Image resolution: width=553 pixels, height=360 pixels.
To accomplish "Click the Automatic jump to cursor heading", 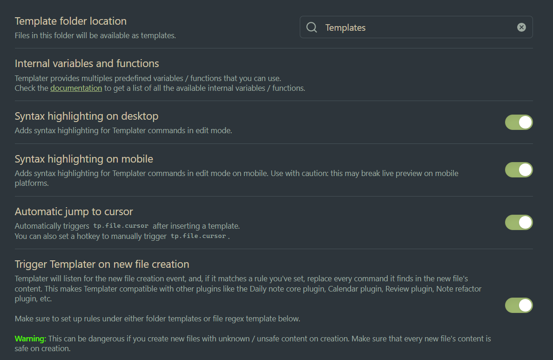I will tap(74, 212).
